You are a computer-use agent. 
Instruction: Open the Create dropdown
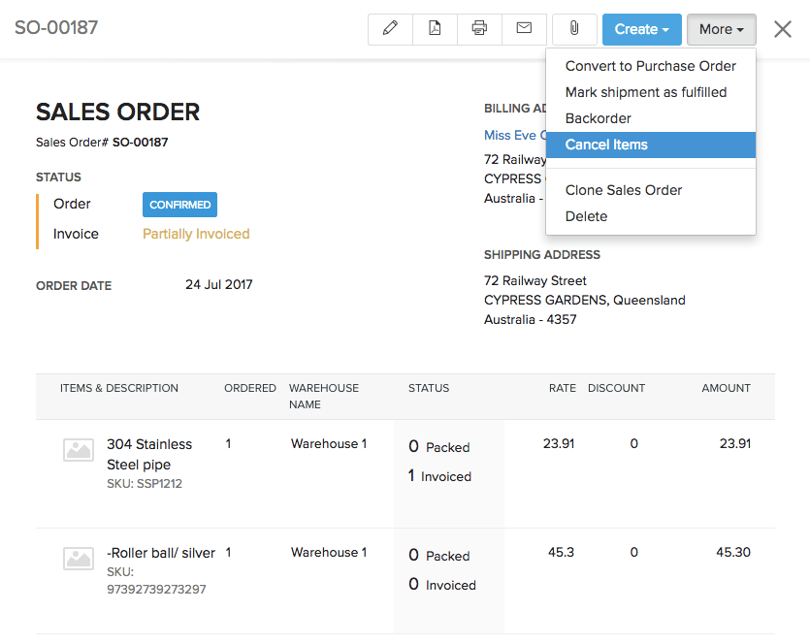pyautogui.click(x=641, y=29)
